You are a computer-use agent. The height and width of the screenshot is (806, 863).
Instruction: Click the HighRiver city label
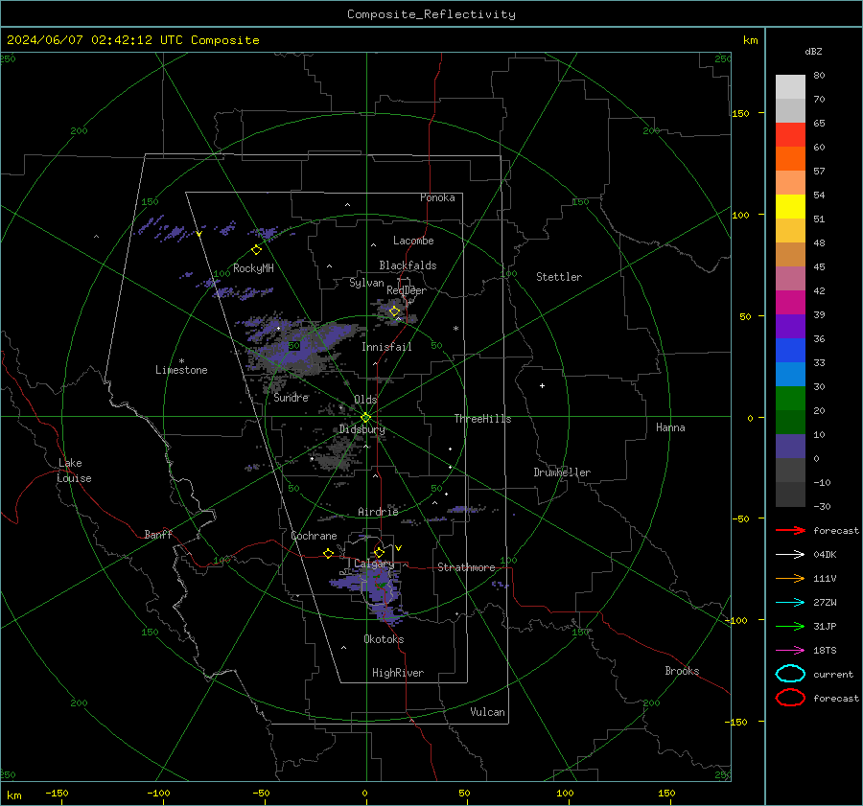[398, 673]
